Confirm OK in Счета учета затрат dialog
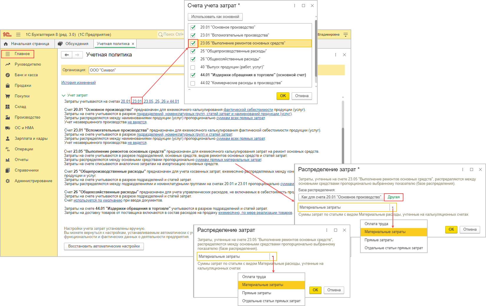The height and width of the screenshot is (306, 486). (x=283, y=96)
